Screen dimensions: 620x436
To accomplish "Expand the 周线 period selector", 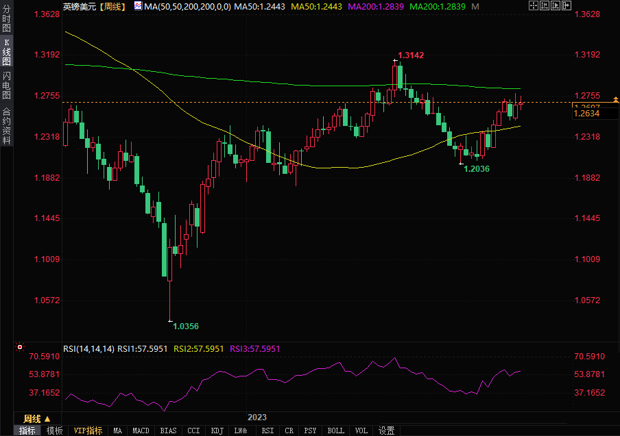I will 37,418.
